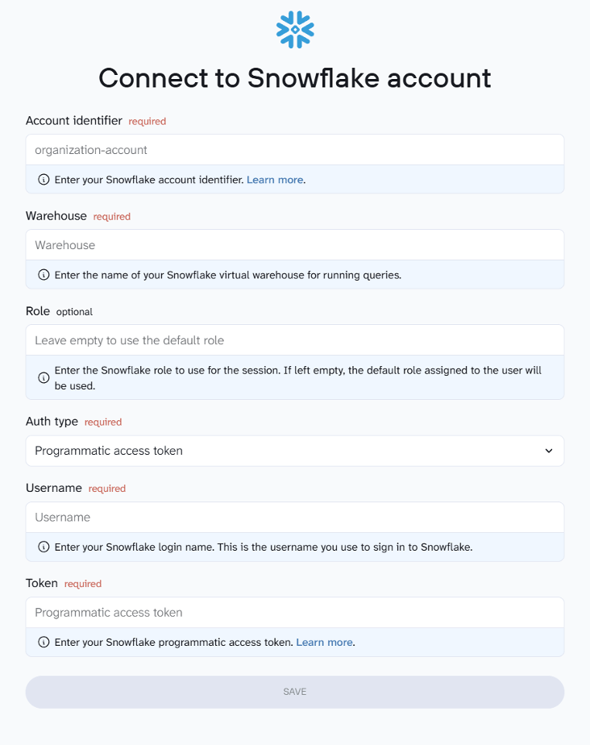
Task: Click the info icon beside the account identifier hint
Action: point(44,179)
